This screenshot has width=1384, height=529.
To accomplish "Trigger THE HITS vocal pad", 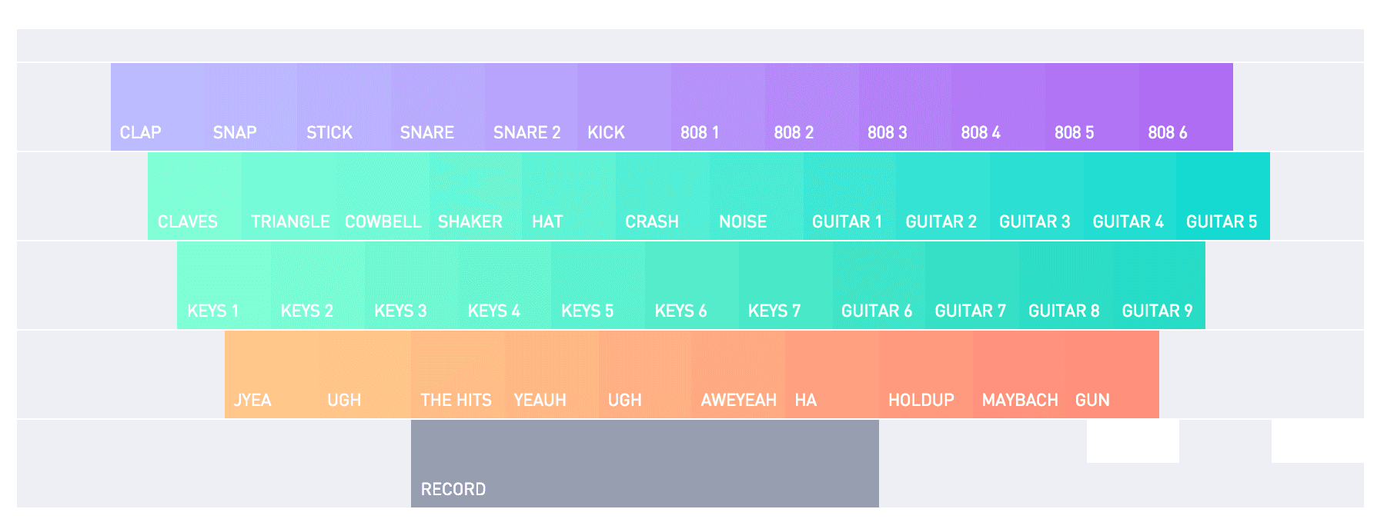I will click(x=458, y=374).
